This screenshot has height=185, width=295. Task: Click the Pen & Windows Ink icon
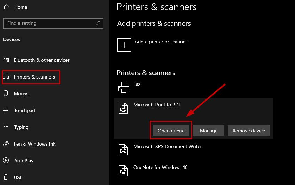pyautogui.click(x=6, y=144)
